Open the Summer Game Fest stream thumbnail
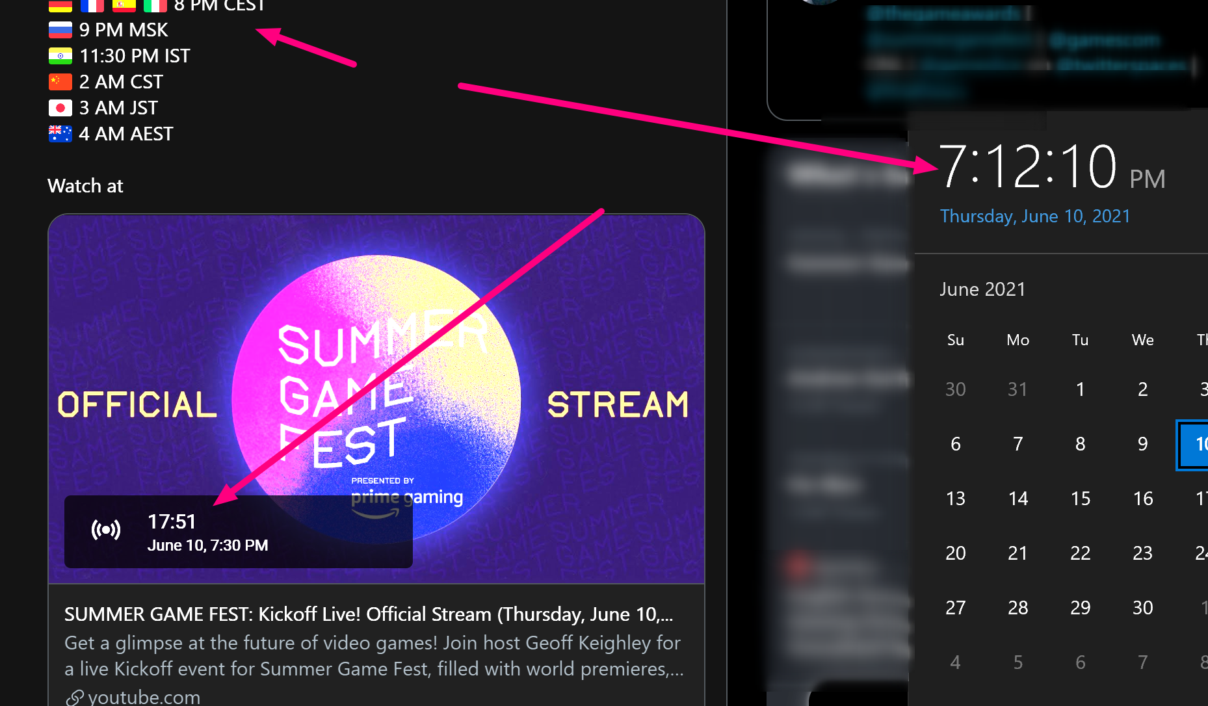The width and height of the screenshot is (1208, 706). pos(376,399)
